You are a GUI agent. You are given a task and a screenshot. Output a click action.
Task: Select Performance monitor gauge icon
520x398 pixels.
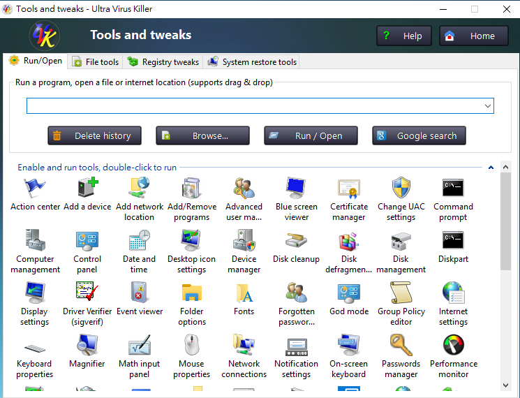(x=453, y=345)
